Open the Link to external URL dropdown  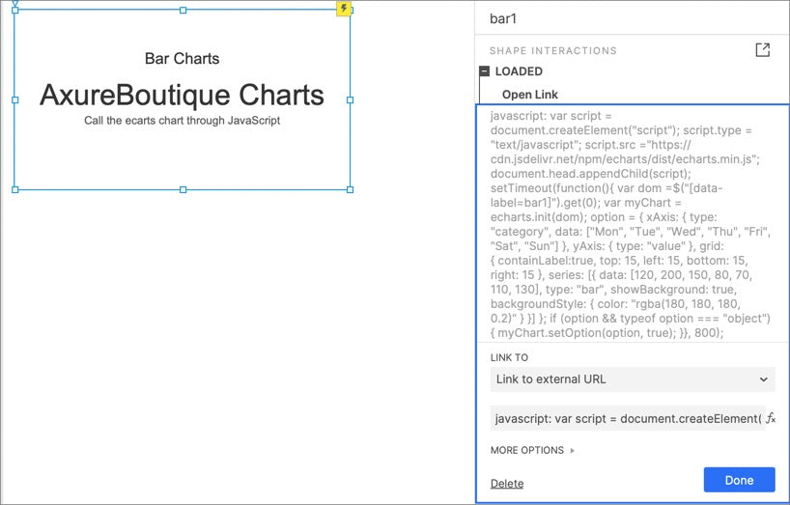633,379
